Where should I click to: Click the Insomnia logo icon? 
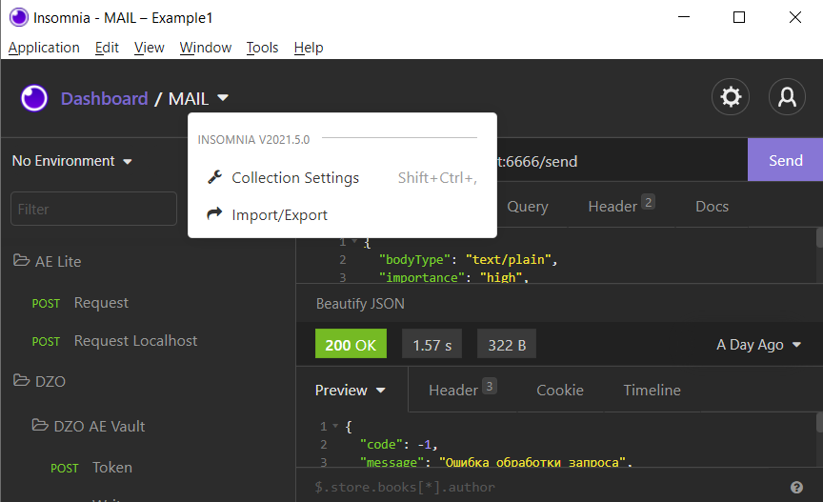pyautogui.click(x=34, y=98)
